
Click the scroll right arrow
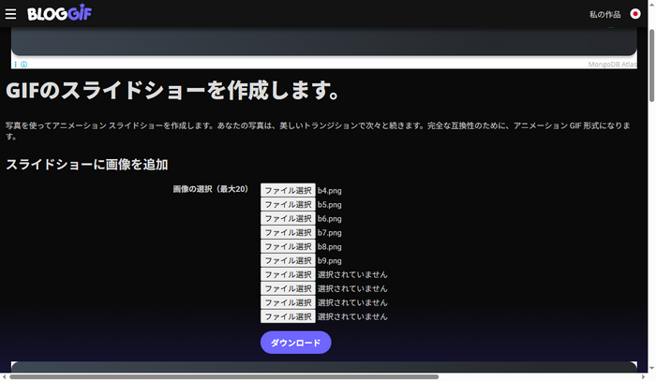click(x=644, y=377)
